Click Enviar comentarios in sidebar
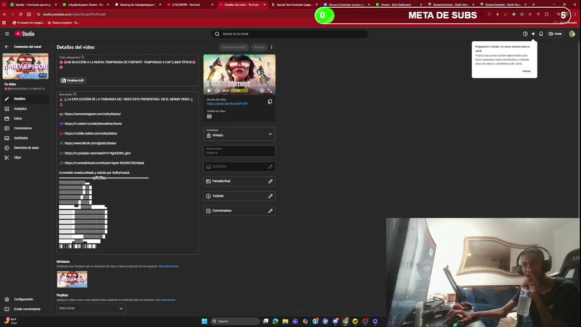 (x=25, y=309)
